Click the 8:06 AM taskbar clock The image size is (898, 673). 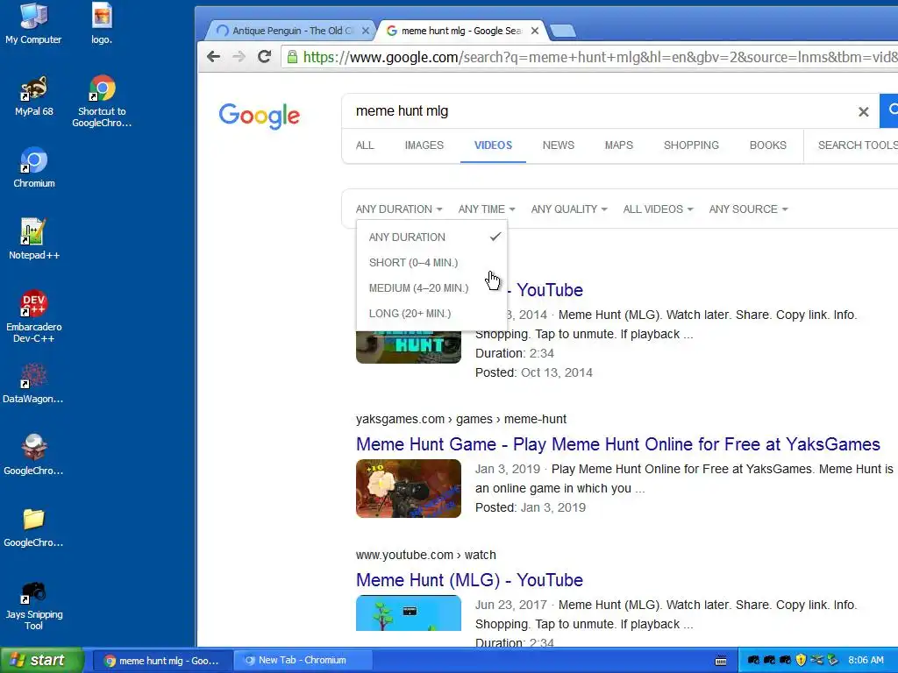point(866,661)
